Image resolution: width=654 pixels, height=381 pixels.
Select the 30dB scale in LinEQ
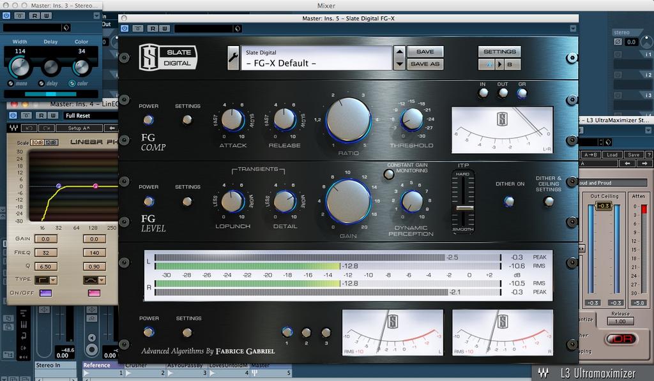[x=36, y=142]
